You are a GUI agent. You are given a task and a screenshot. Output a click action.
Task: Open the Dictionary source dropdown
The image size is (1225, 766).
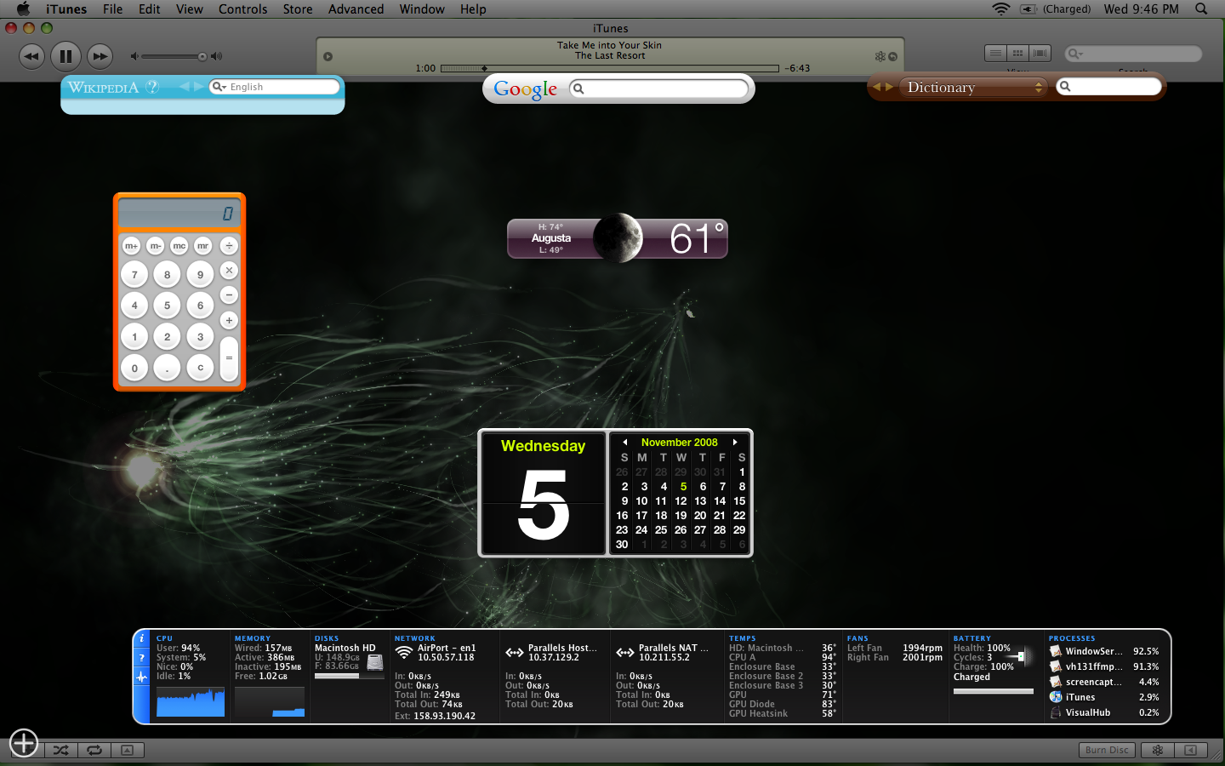tap(975, 87)
